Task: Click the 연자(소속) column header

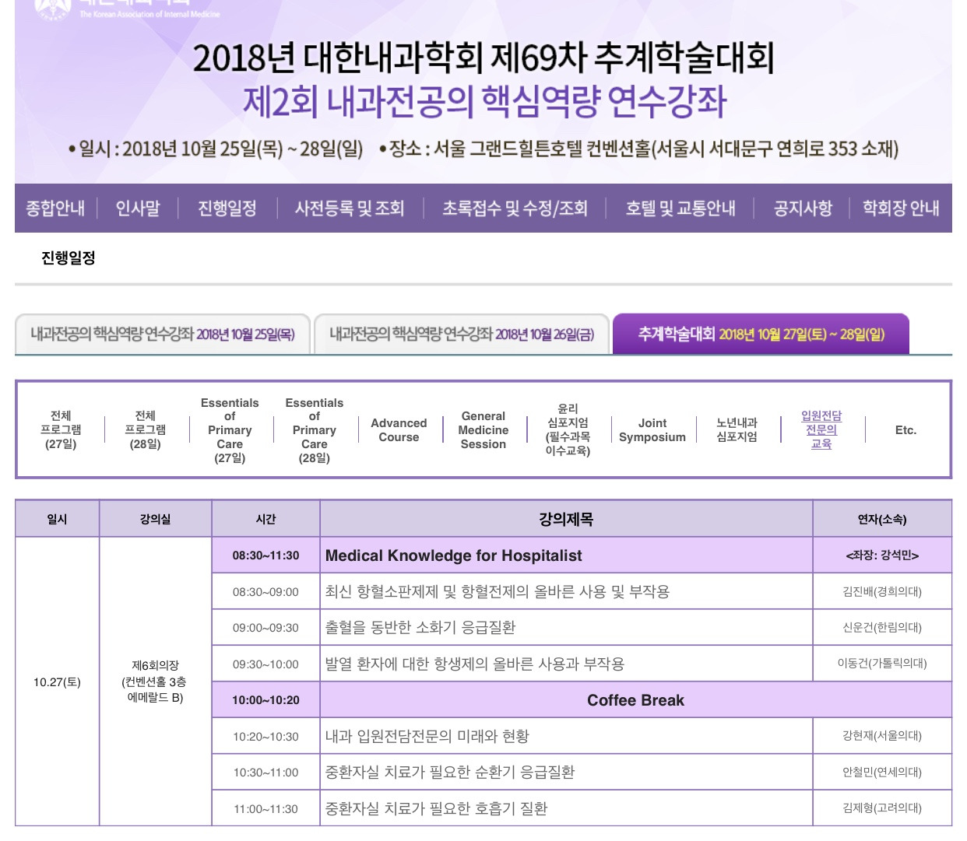Action: point(882,519)
